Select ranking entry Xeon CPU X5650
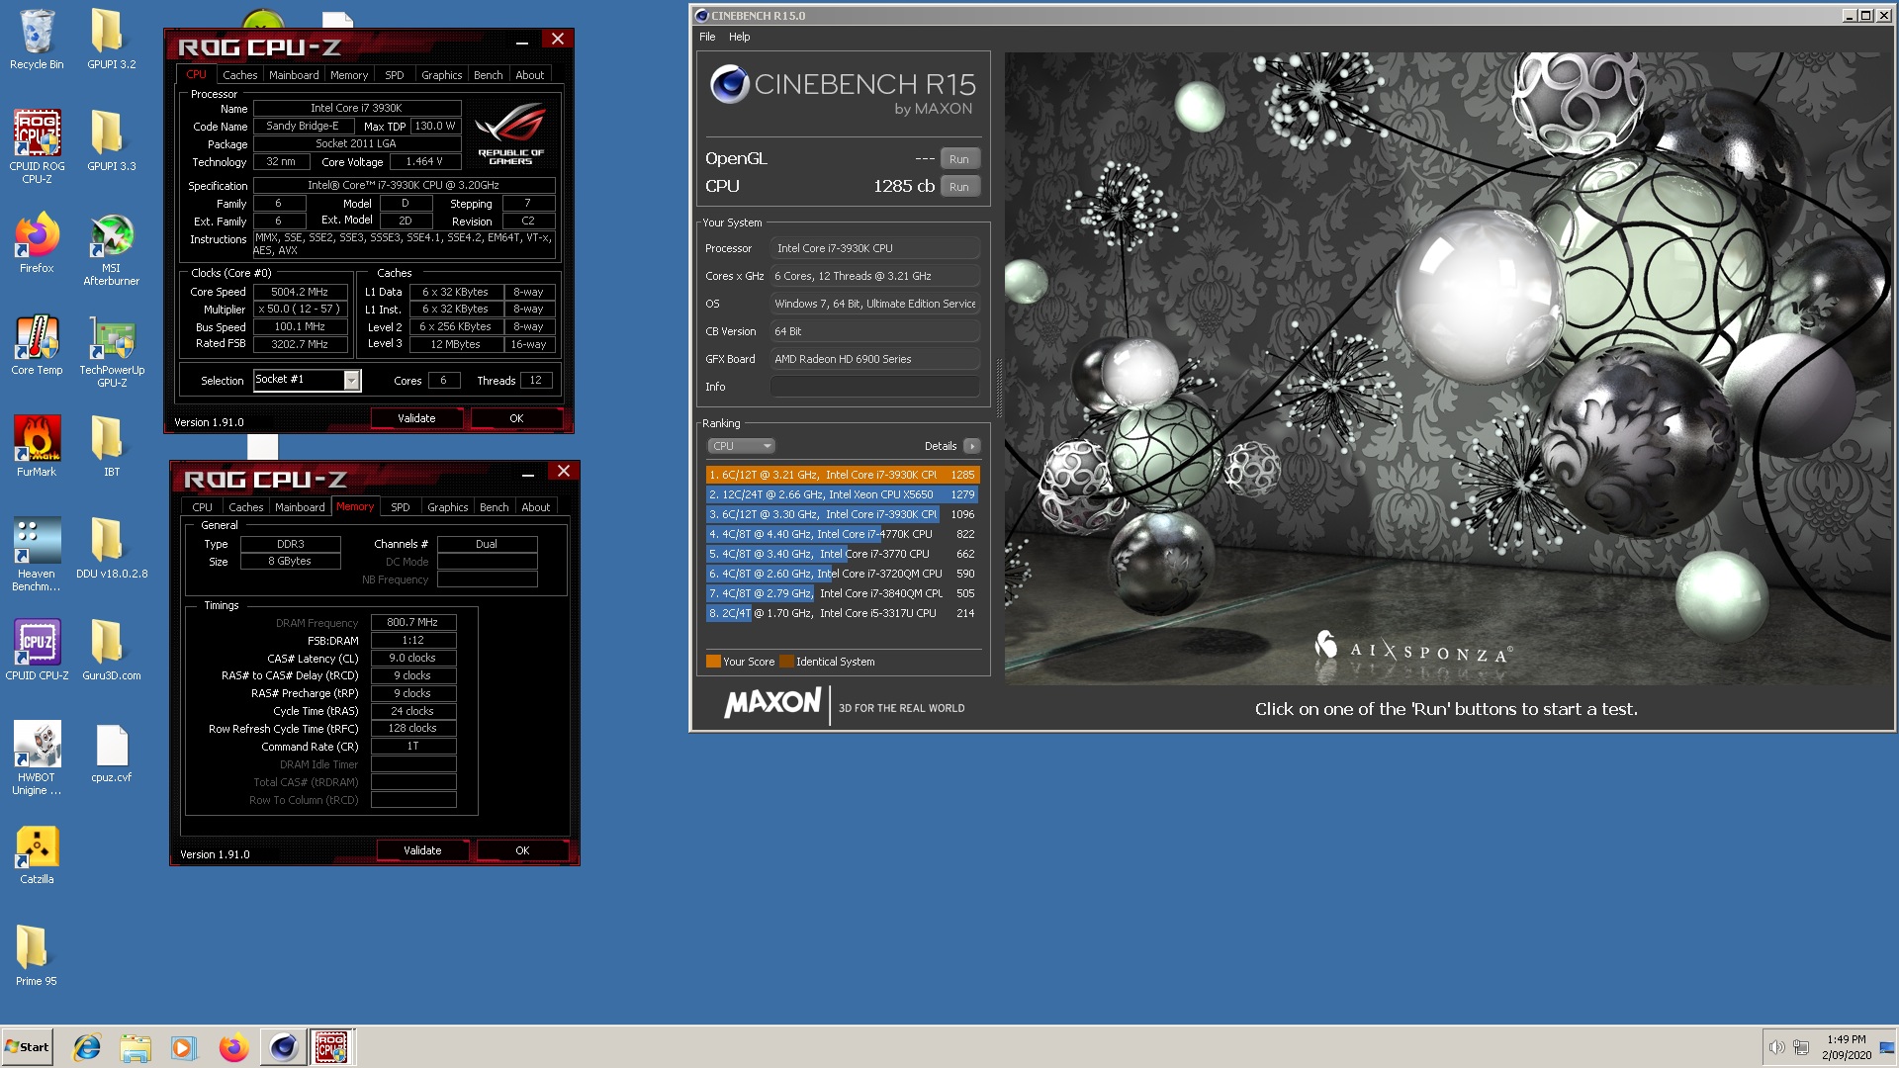Screen dimensions: 1899x1068 point(843,494)
